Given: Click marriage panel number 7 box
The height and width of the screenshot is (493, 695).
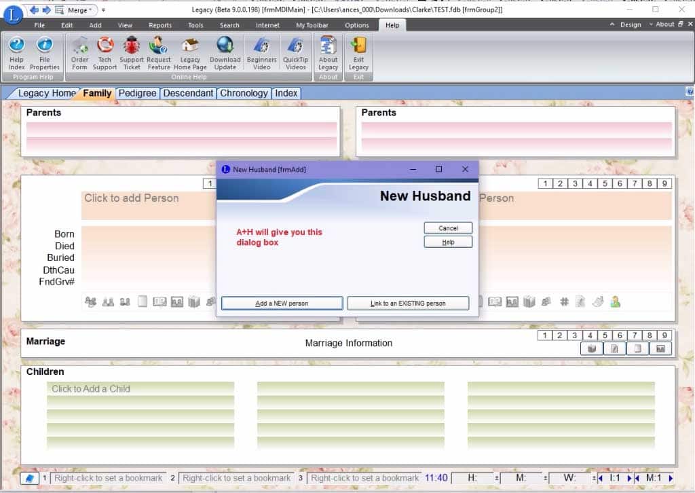Looking at the screenshot, I should pos(635,335).
